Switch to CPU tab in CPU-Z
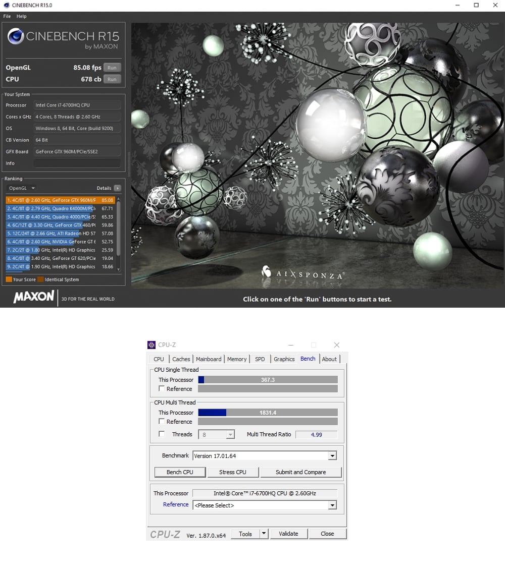 pyautogui.click(x=159, y=359)
